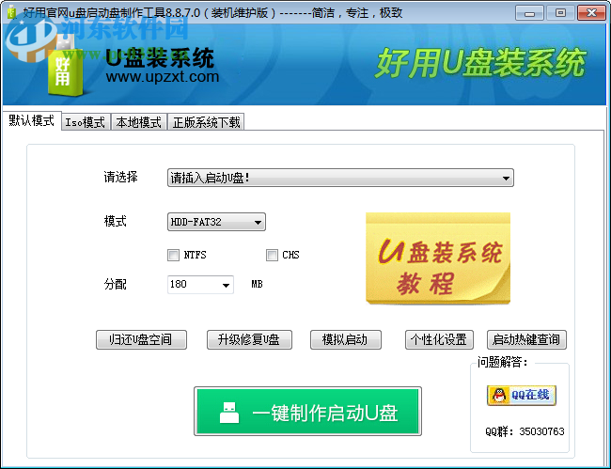Maximize the application window
The width and height of the screenshot is (611, 469).
pyautogui.click(x=560, y=13)
